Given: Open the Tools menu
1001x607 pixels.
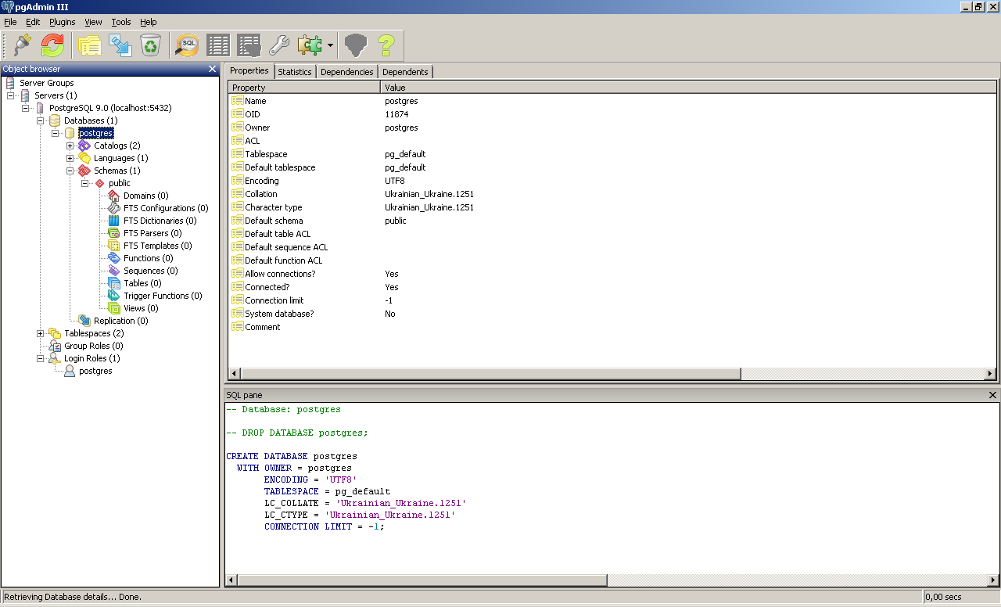Looking at the screenshot, I should 121,22.
